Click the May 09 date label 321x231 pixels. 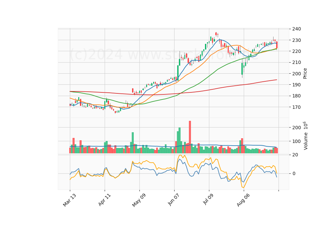tap(139, 200)
